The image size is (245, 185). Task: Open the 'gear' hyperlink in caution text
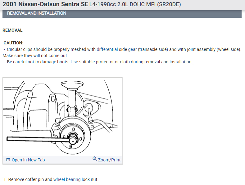132,50
